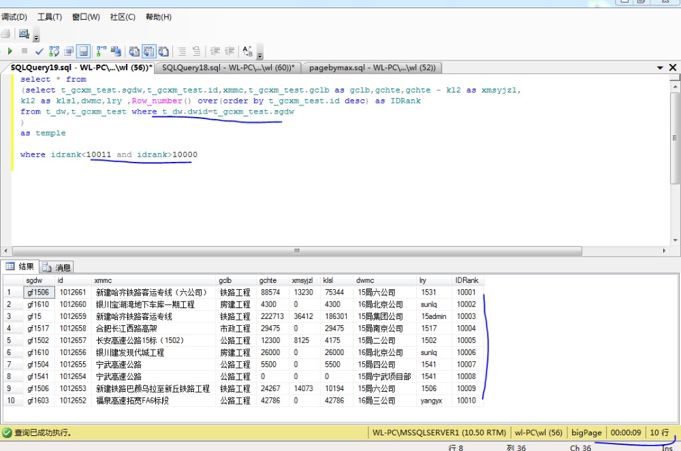
Task: Toggle Include Actual Execution Plan
Action: (x=101, y=51)
